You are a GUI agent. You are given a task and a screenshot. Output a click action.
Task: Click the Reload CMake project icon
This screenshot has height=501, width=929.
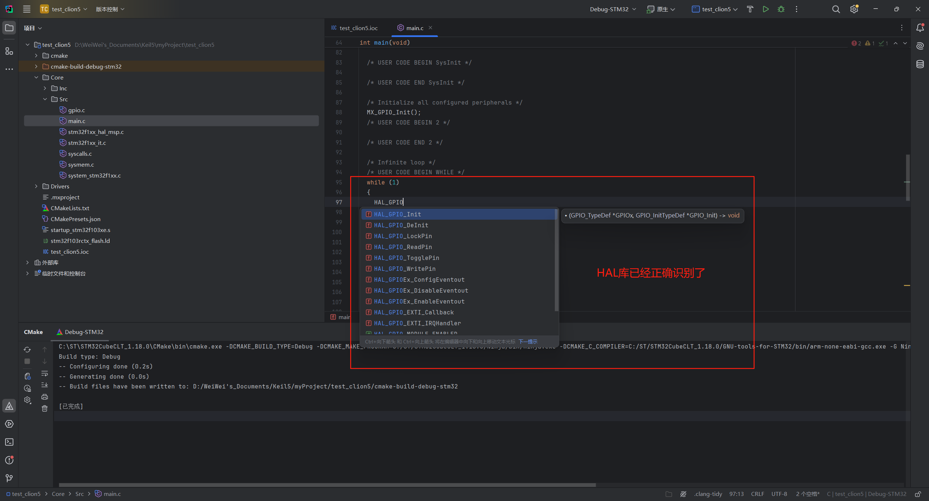[27, 349]
